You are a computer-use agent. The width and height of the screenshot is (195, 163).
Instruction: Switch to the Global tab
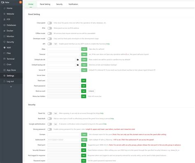[x=31, y=4]
